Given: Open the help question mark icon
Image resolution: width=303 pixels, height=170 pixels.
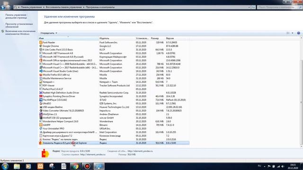Looking at the screenshot, I should (x=299, y=33).
